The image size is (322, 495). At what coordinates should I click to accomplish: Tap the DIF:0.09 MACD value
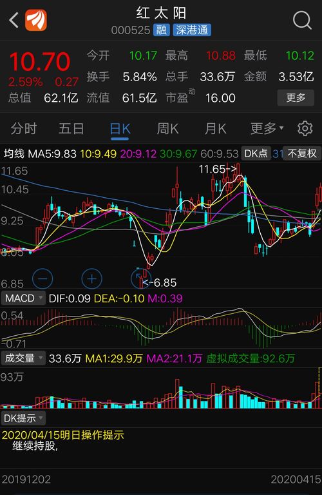70,298
